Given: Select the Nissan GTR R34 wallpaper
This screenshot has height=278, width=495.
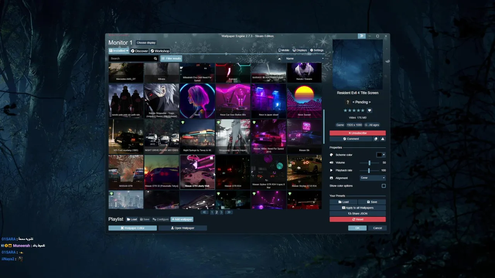Looking at the screenshot, I should (233, 172).
